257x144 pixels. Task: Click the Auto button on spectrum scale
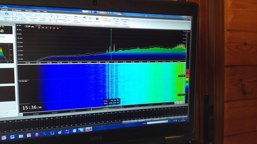[189, 32]
